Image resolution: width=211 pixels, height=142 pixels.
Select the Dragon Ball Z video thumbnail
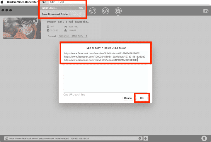[22, 28]
